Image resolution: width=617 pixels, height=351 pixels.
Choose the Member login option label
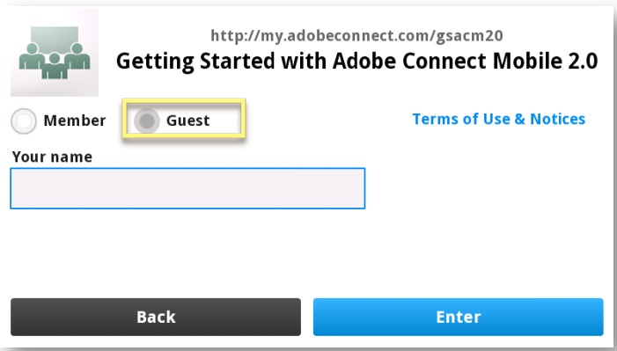(x=75, y=121)
